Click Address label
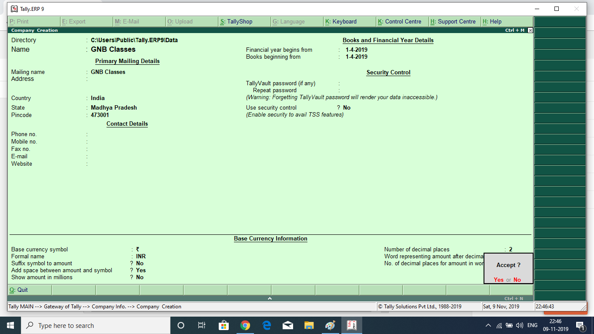The image size is (594, 334). click(23, 79)
